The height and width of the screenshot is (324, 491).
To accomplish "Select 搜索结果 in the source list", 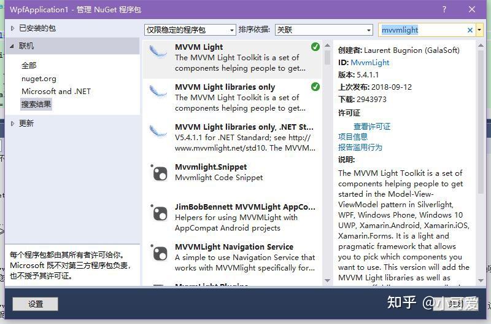I will pyautogui.click(x=36, y=104).
